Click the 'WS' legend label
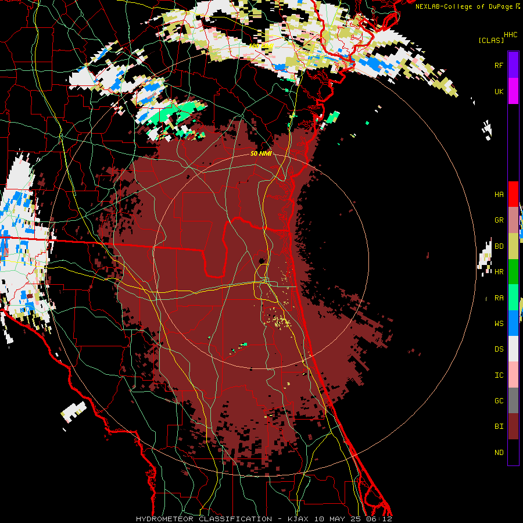Screen dimensions: 523x523 [x=499, y=324]
